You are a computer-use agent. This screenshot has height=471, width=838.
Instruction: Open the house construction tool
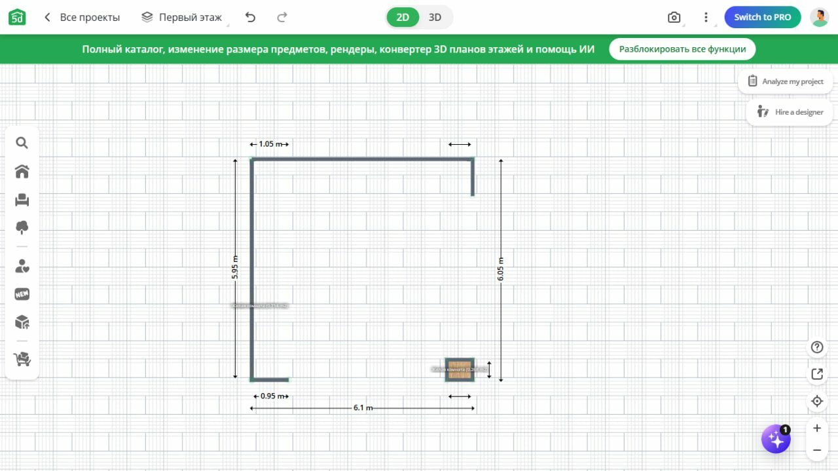(22, 172)
